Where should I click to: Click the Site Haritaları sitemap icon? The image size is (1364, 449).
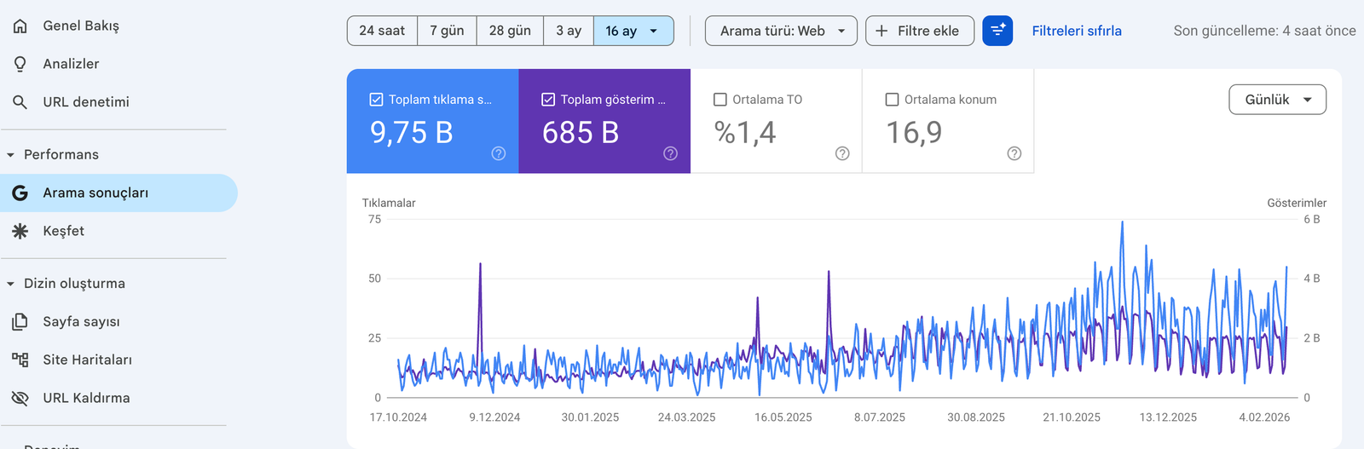(20, 360)
